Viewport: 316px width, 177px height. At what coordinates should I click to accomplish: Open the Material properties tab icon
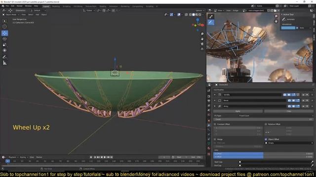[x=209, y=148]
